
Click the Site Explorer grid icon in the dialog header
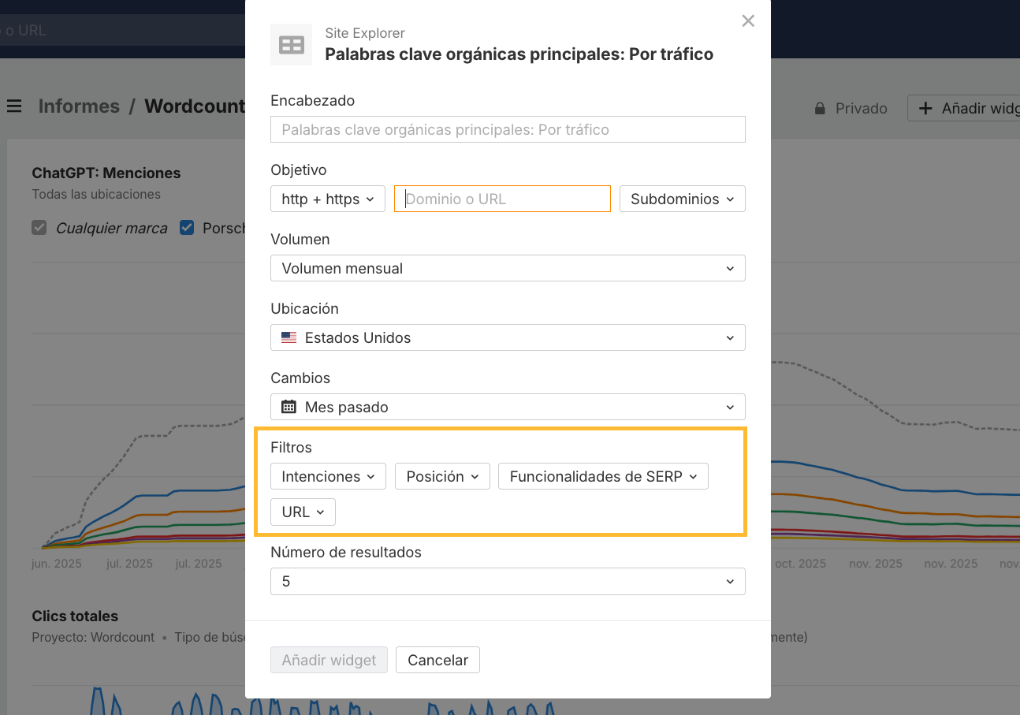(291, 45)
